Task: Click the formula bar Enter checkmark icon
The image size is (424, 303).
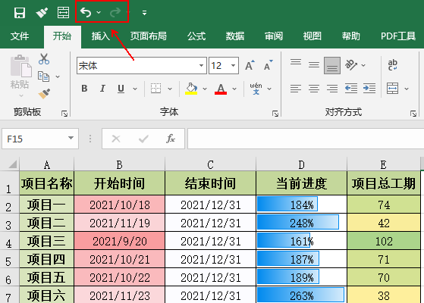Action: (x=143, y=139)
